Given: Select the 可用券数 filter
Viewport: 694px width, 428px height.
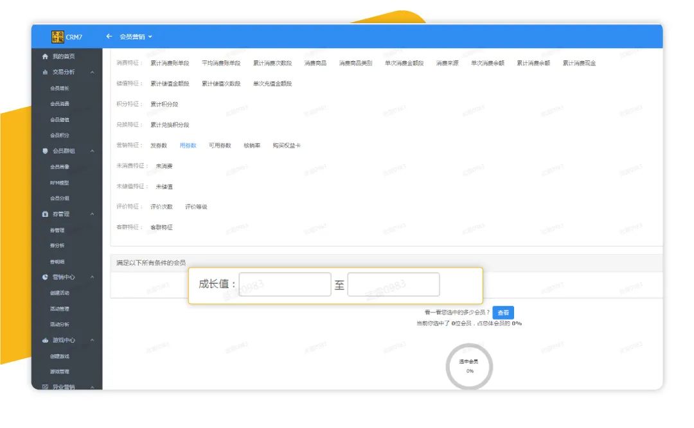Looking at the screenshot, I should coord(220,146).
